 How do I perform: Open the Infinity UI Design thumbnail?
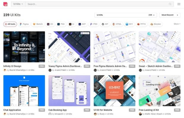point(24,47)
